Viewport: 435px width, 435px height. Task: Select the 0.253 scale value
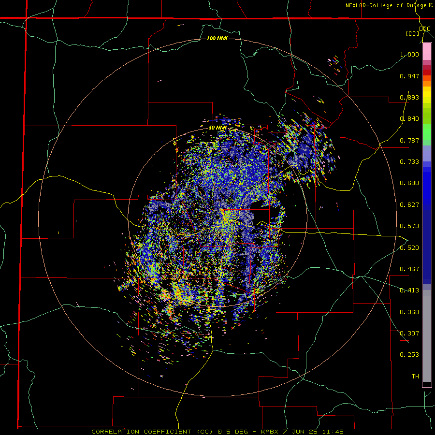(x=409, y=355)
